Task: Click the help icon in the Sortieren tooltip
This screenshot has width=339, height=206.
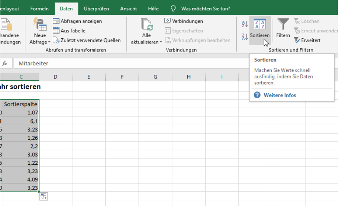Action: tap(257, 95)
